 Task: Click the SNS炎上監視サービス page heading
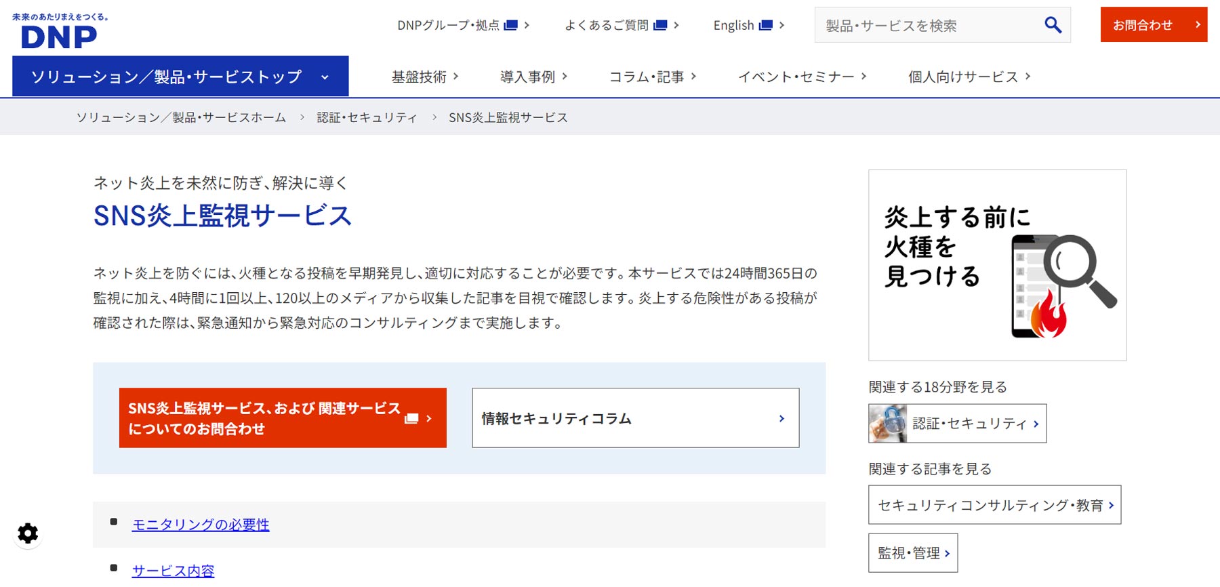point(222,216)
